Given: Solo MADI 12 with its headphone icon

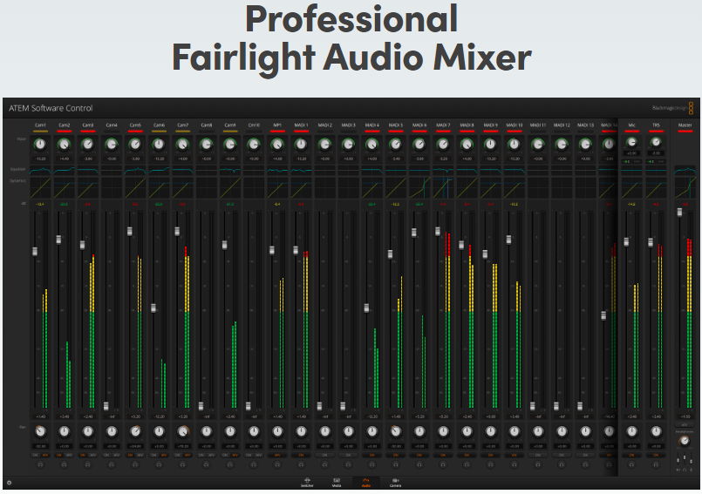Looking at the screenshot, I should [562, 465].
